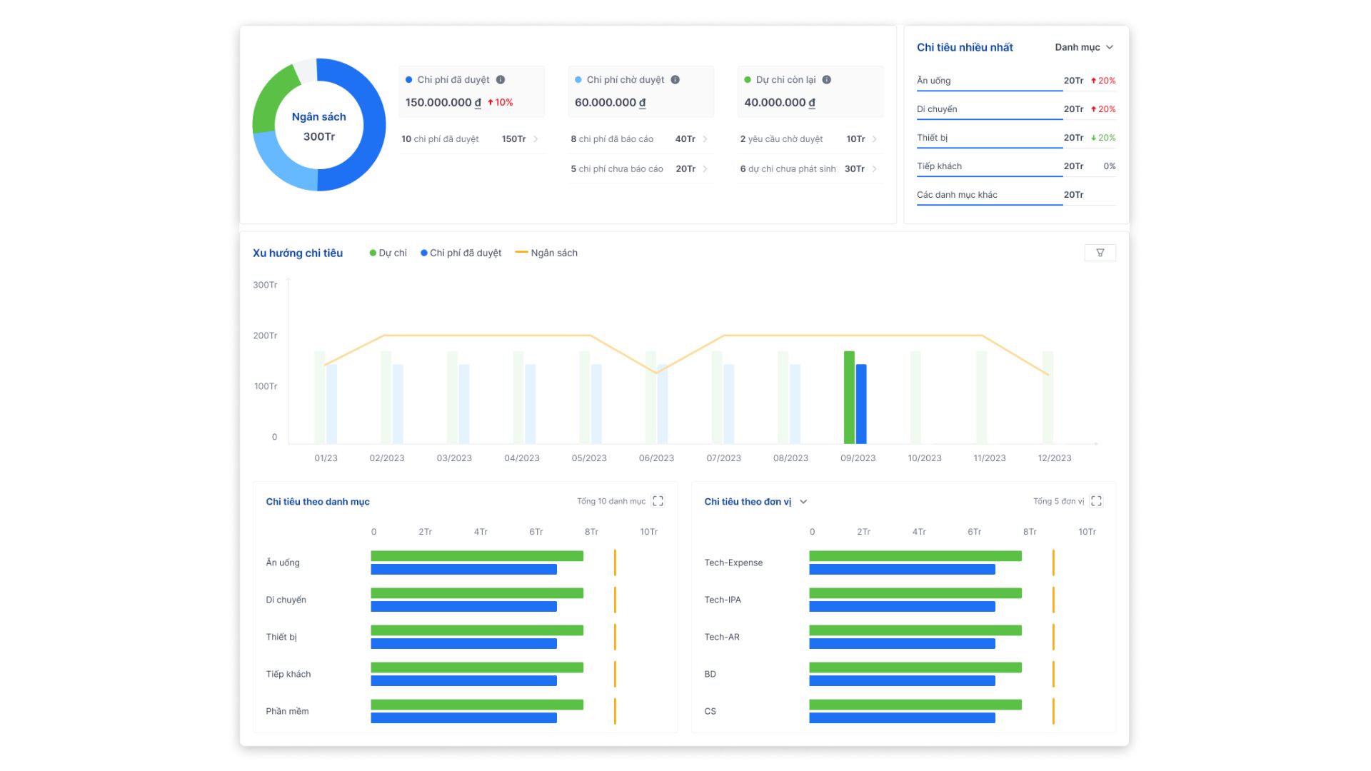
Task: Click the filter icon in spending trend
Action: (x=1100, y=253)
